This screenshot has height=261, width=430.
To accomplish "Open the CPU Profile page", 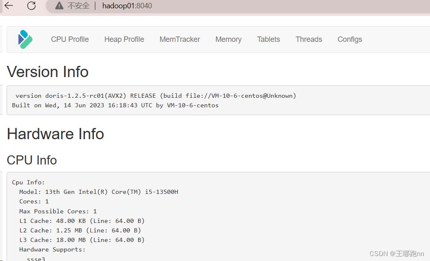I will [70, 39].
